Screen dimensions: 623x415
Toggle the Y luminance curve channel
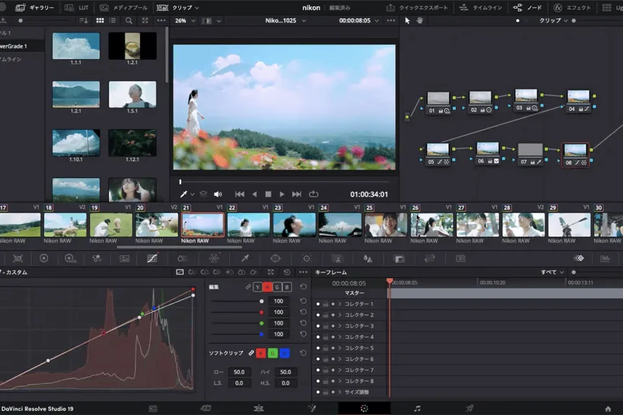257,287
